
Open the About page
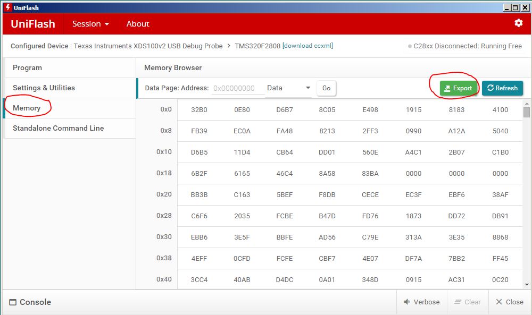pos(138,24)
